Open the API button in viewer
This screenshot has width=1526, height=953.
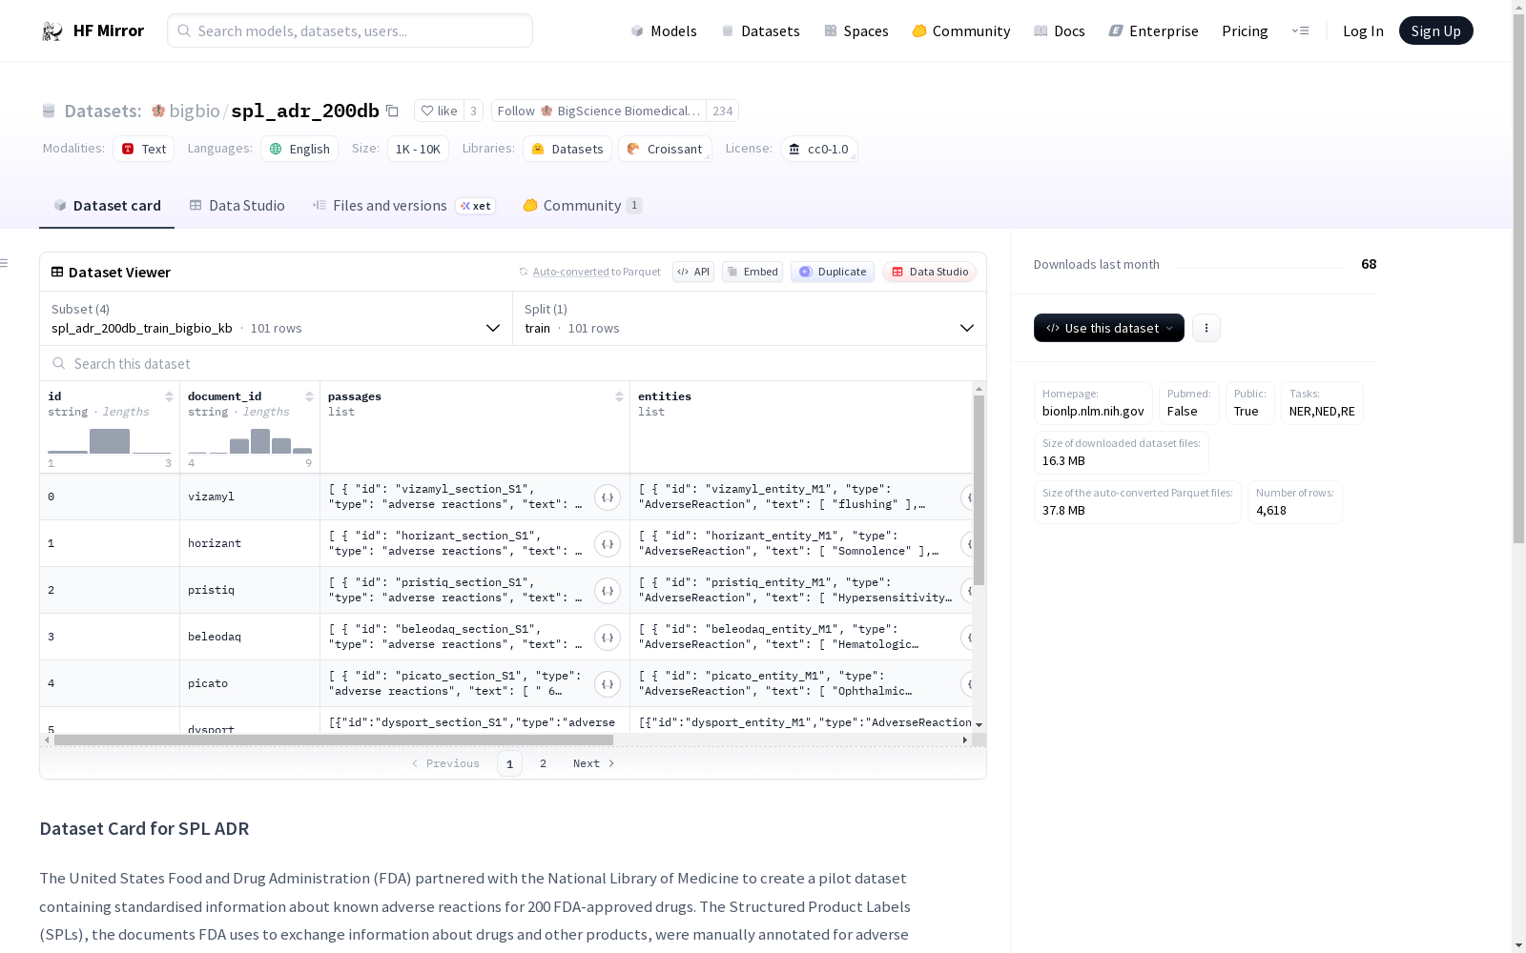click(x=693, y=272)
